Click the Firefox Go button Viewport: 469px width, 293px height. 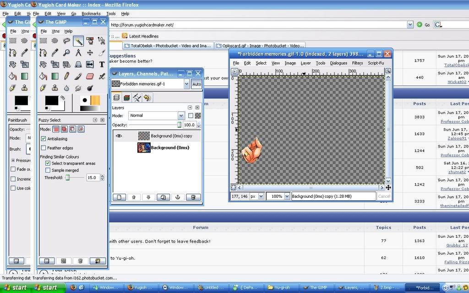[424, 25]
